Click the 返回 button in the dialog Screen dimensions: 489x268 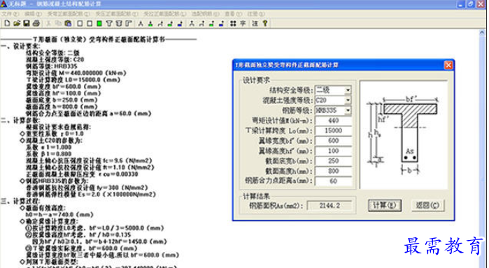[x=427, y=205]
